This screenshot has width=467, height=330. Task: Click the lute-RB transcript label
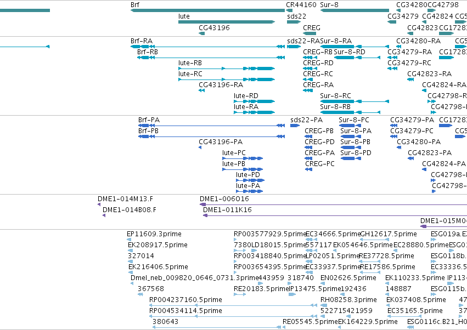(190, 63)
